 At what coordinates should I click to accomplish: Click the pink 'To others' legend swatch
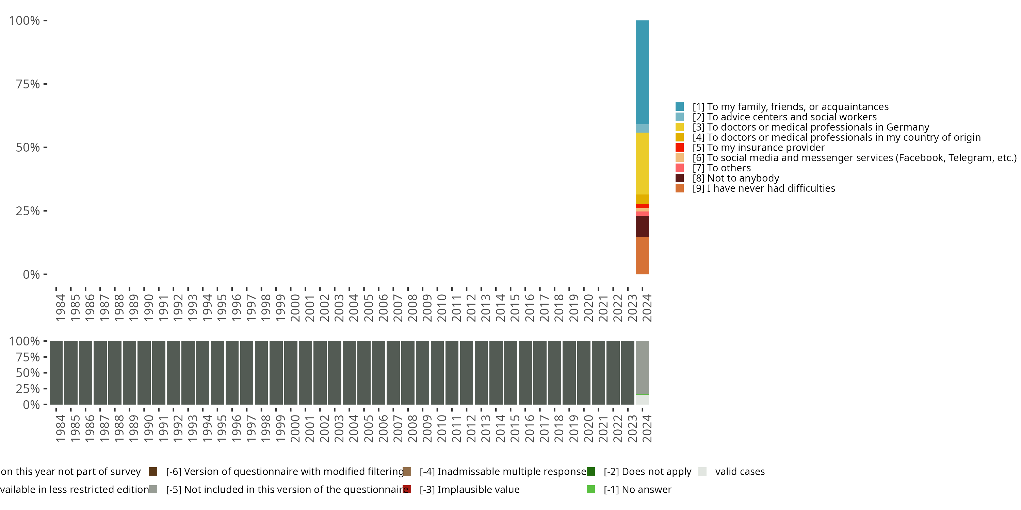tap(679, 168)
